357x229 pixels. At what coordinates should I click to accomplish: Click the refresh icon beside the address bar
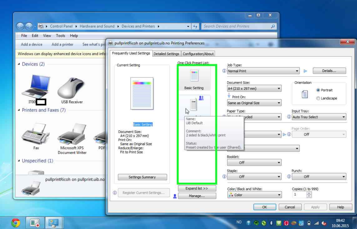pos(195,26)
